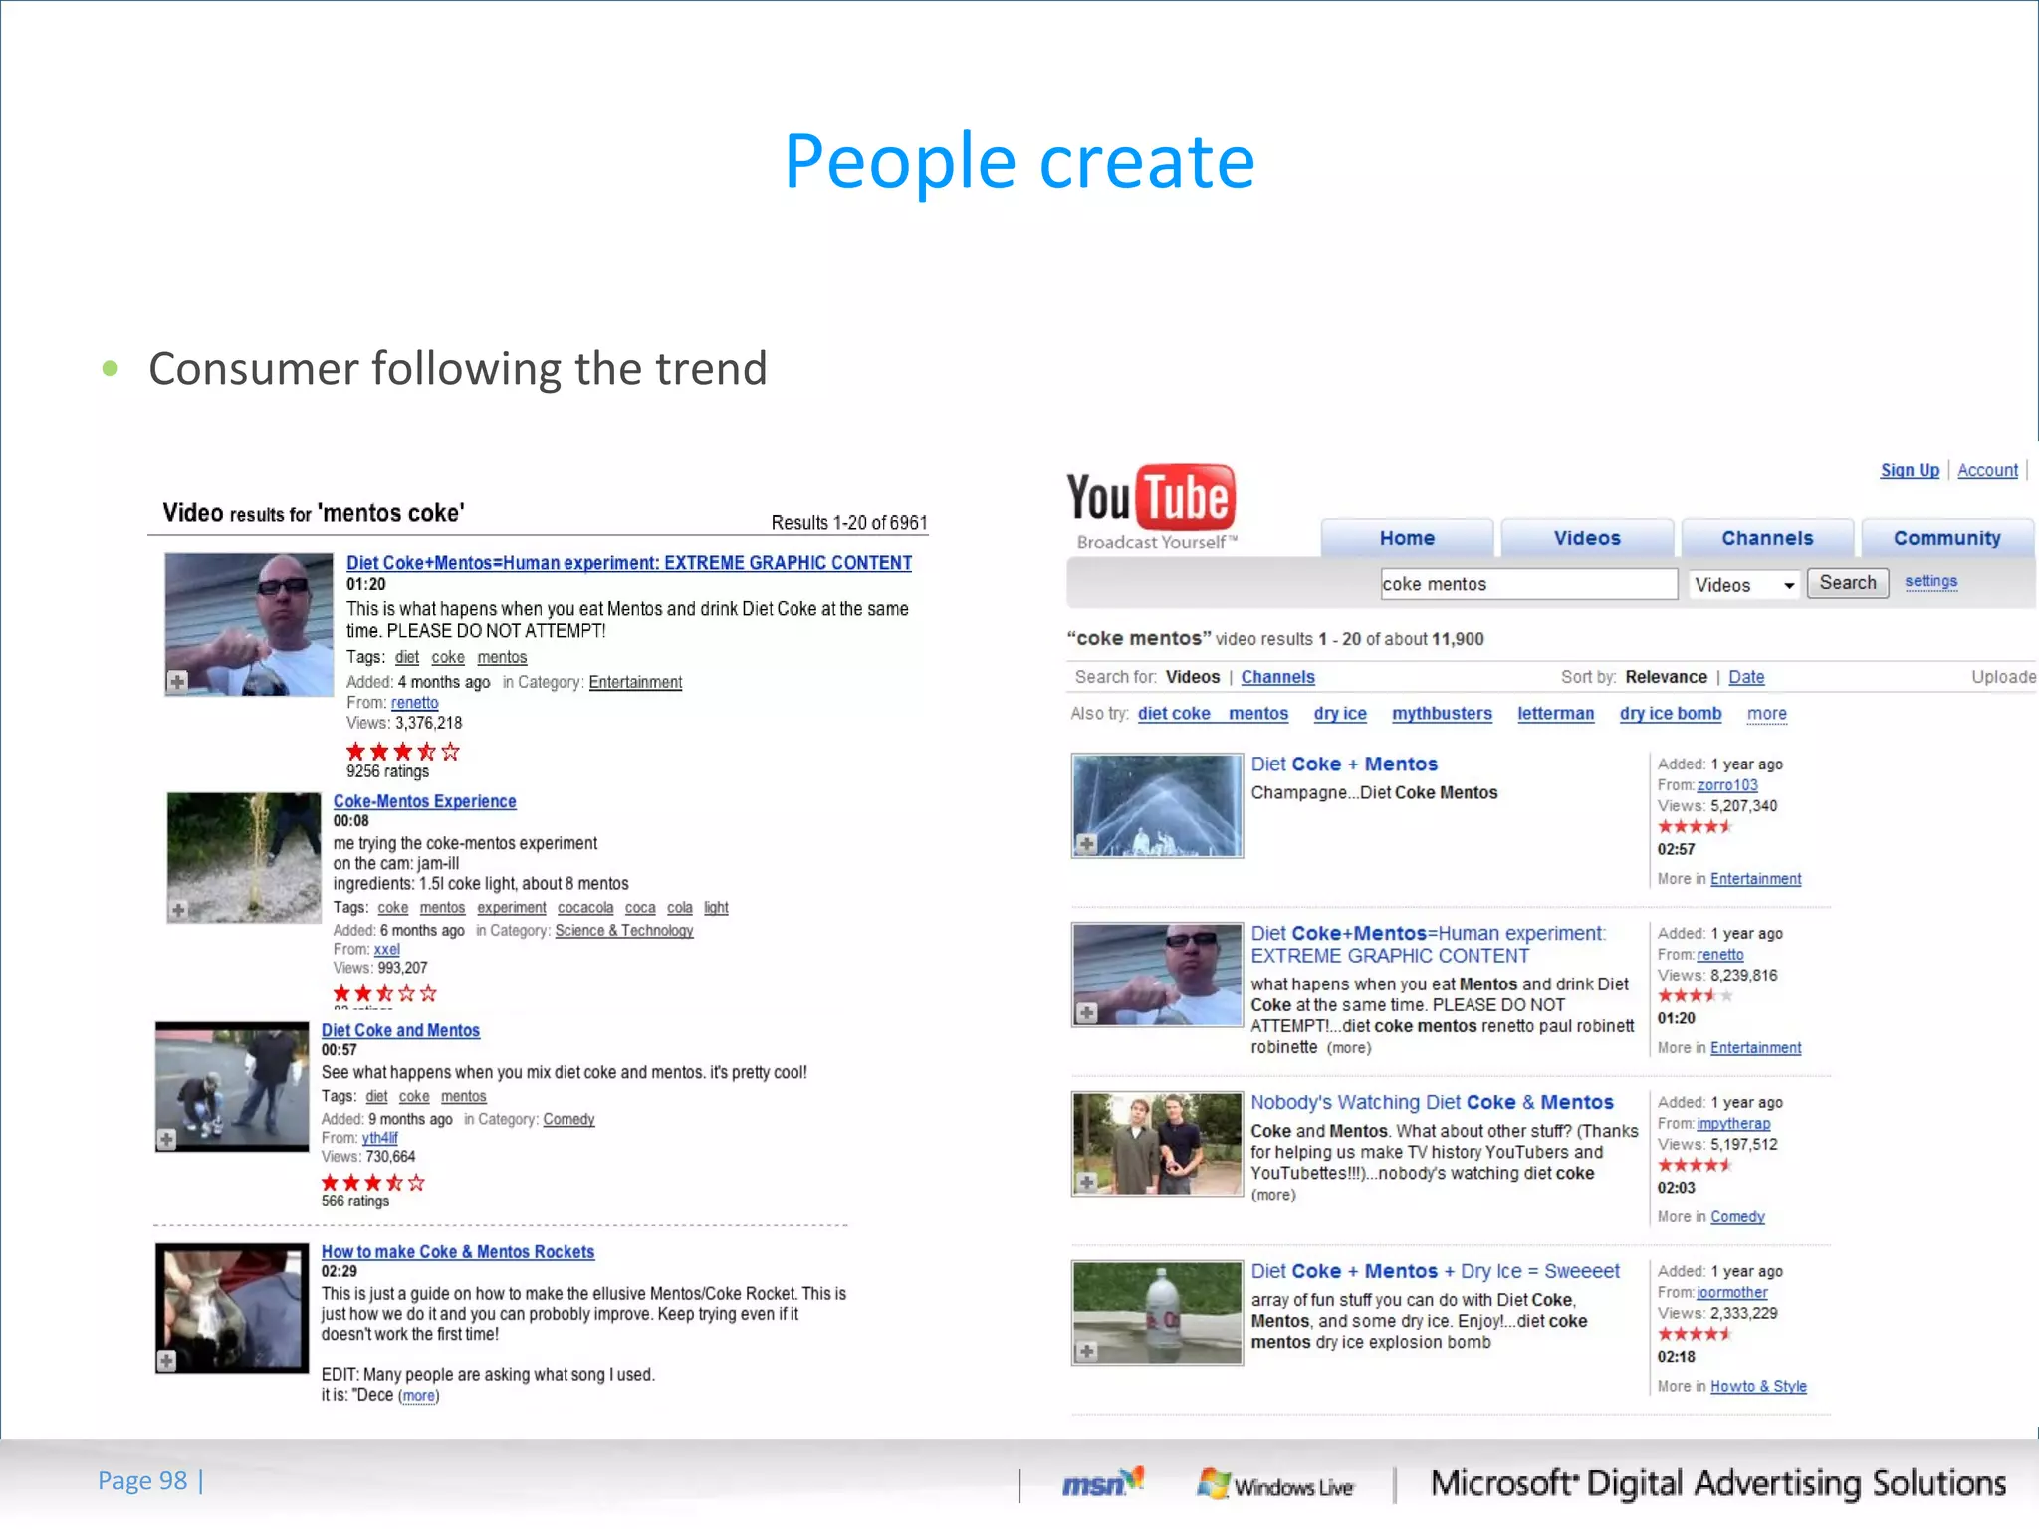Open 'Diet Coke and Mentos' left result title

pos(400,1031)
